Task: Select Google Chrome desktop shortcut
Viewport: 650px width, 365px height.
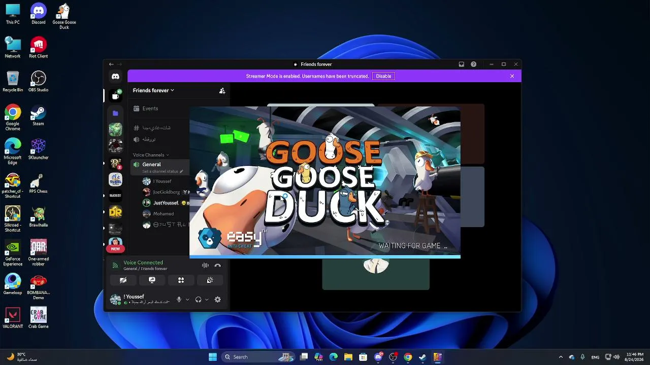Action: [x=13, y=118]
